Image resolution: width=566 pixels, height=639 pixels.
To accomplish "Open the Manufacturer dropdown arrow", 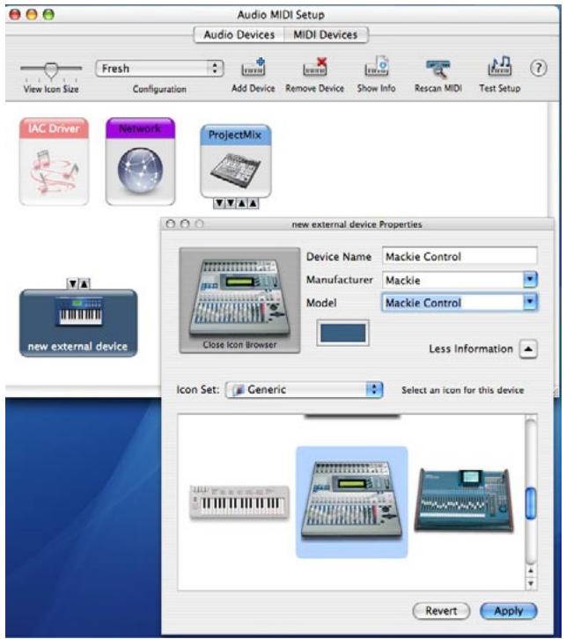I will point(530,280).
